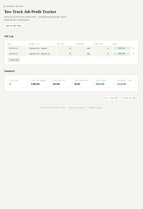The image size is (143, 209).
Task: Select the Avg Profit / Job $132.00 card
Action: tap(125, 83)
